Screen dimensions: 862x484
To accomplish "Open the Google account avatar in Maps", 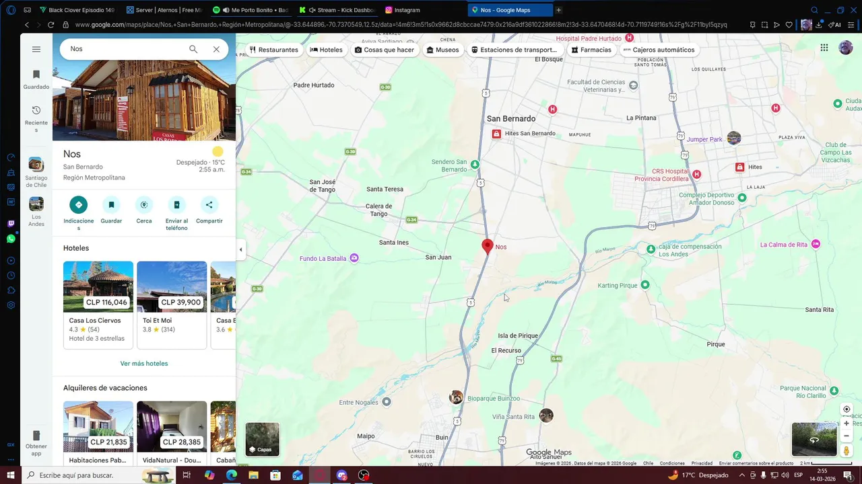I will [x=845, y=48].
